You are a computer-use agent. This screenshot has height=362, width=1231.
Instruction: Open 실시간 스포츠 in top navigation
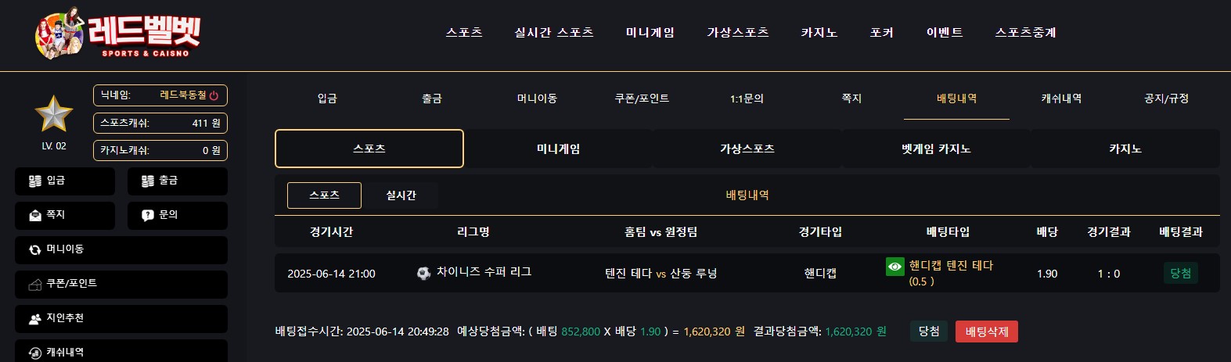pyautogui.click(x=554, y=33)
